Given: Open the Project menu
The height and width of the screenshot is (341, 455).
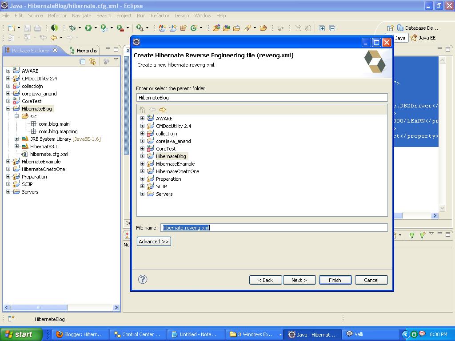Looking at the screenshot, I should click(x=124, y=16).
